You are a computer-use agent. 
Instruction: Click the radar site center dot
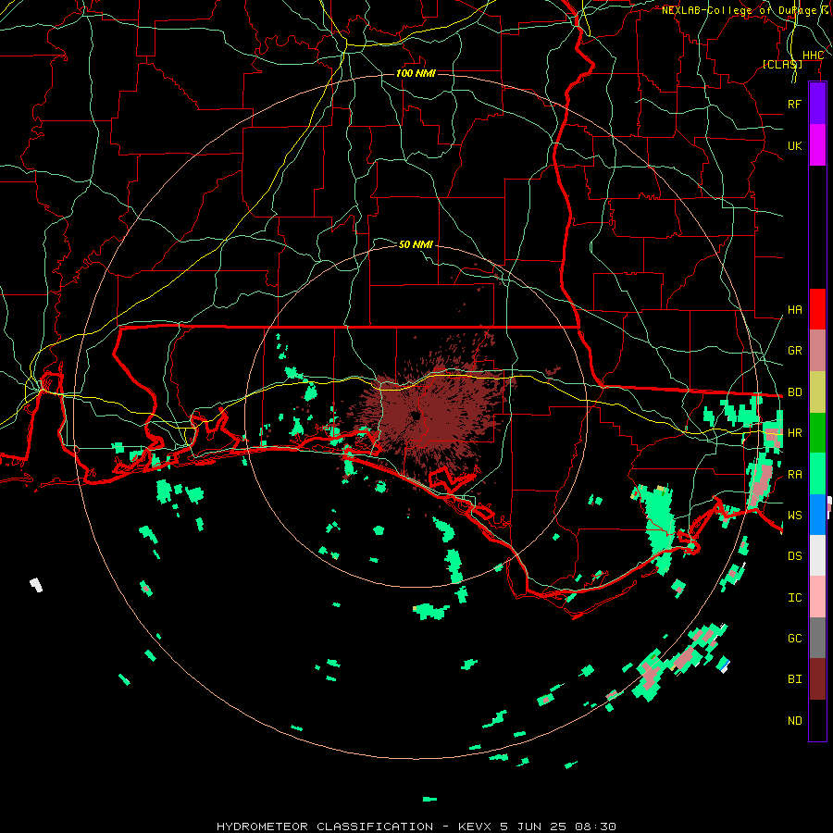[416, 416]
